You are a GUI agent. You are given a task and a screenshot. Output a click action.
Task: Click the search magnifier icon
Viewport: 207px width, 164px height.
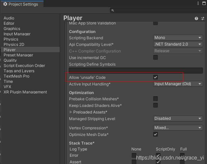(x=113, y=10)
